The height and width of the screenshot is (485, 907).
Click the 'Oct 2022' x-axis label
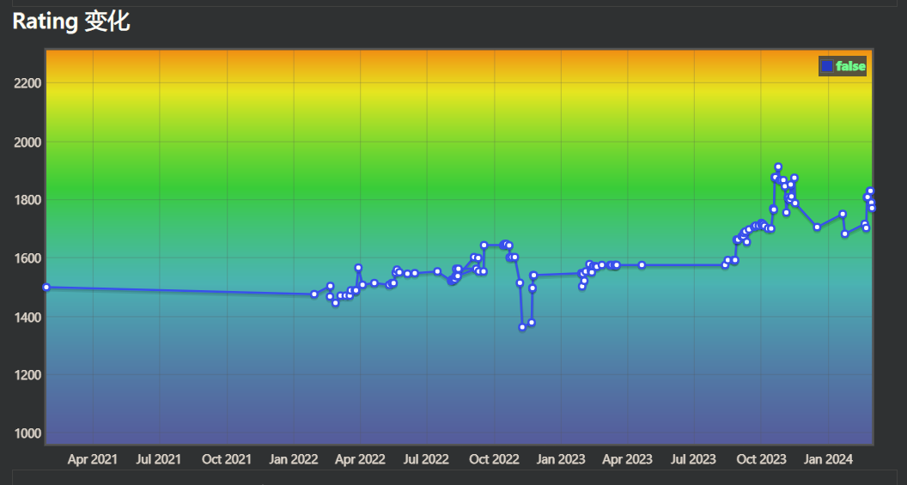(x=494, y=459)
